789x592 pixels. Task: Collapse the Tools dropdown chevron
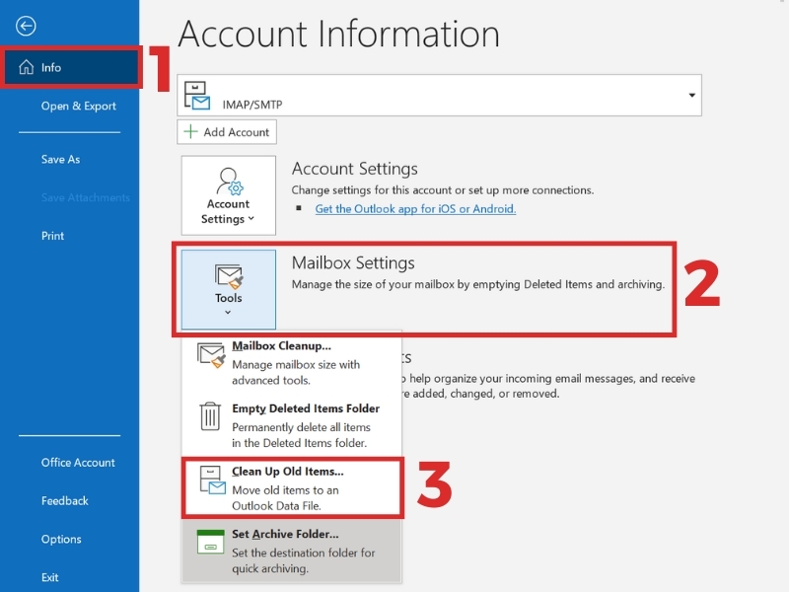(228, 313)
